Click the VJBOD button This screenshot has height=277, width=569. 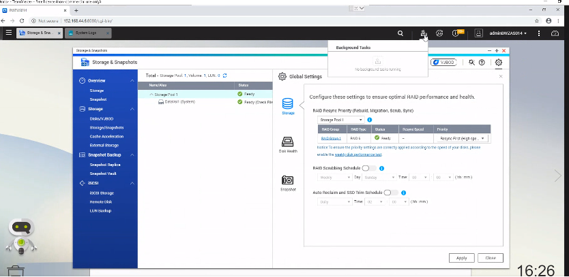point(443,63)
